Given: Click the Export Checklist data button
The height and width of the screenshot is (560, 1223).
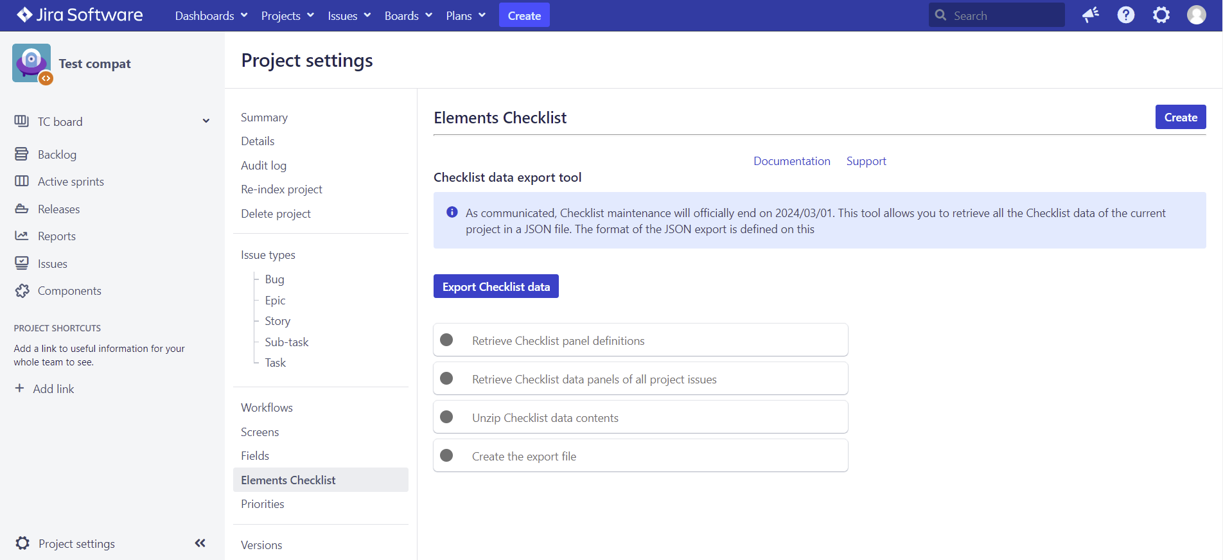Looking at the screenshot, I should coord(496,286).
